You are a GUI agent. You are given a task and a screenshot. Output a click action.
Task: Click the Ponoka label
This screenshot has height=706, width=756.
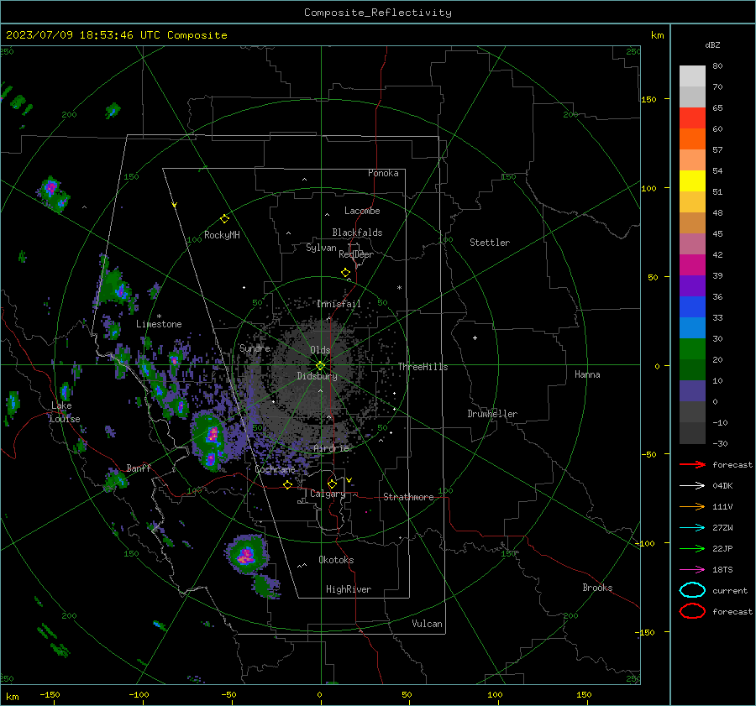pyautogui.click(x=383, y=173)
